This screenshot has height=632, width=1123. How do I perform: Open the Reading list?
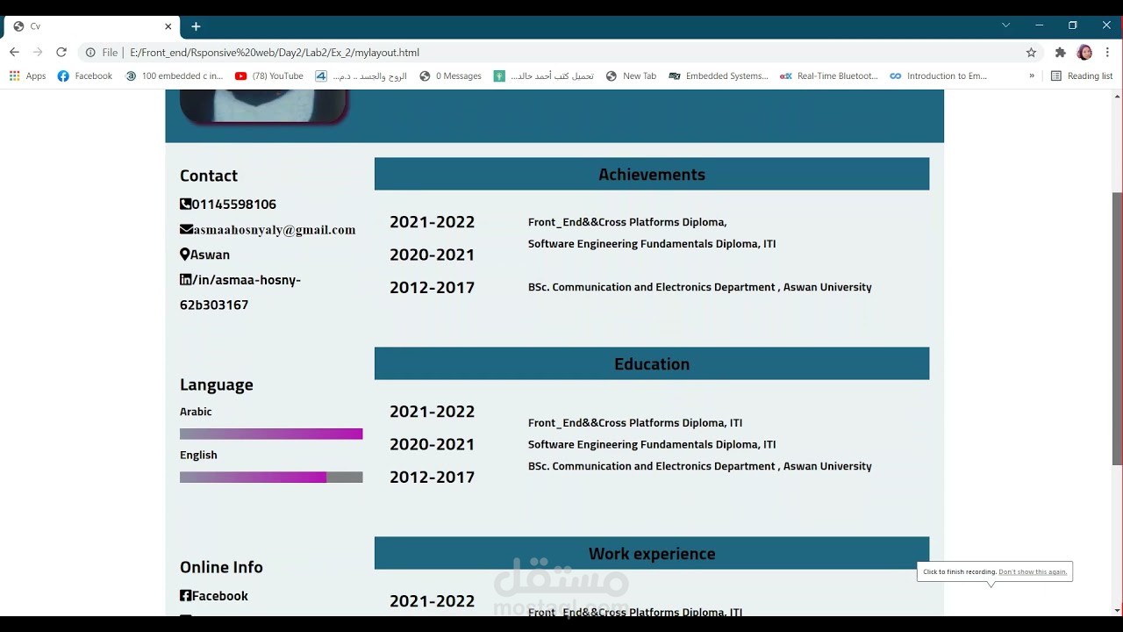coord(1082,76)
